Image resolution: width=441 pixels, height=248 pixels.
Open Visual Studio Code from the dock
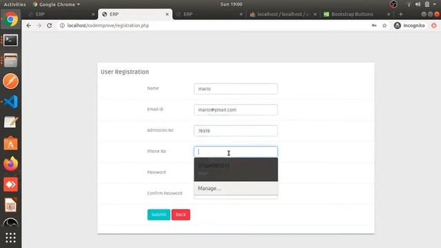[11, 101]
